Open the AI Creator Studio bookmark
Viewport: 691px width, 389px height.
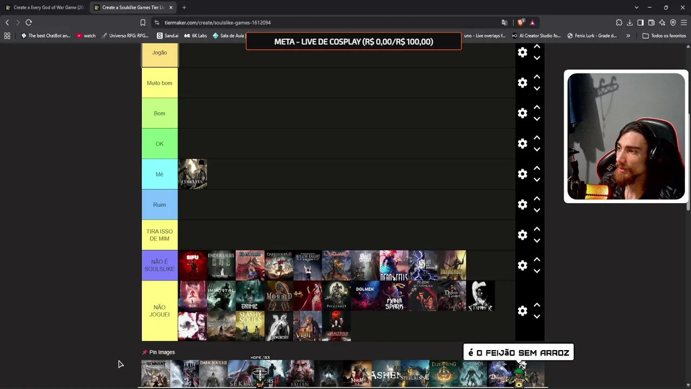click(536, 36)
